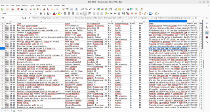Click cell with name Cedric Petersen
The width and height of the screenshot is (210, 112).
tap(76, 26)
